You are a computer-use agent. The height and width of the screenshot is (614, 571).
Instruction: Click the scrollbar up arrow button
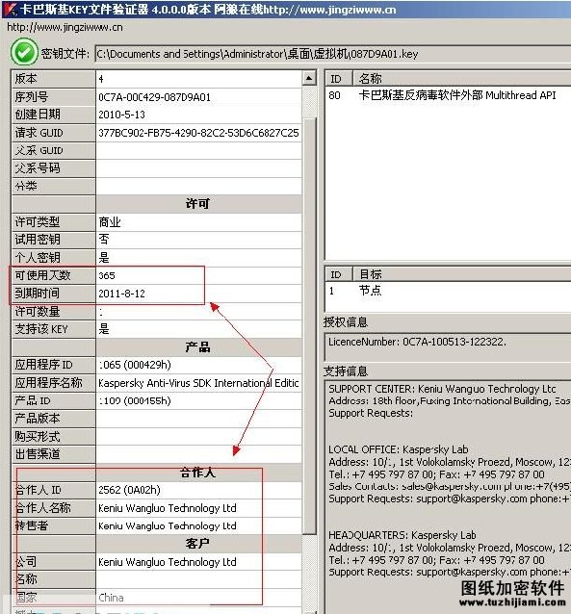pos(309,78)
